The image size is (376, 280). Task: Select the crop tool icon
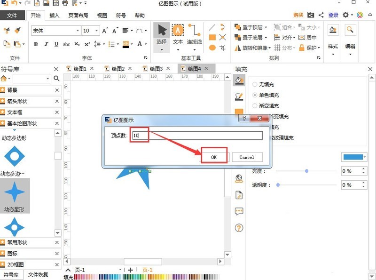coord(222,48)
